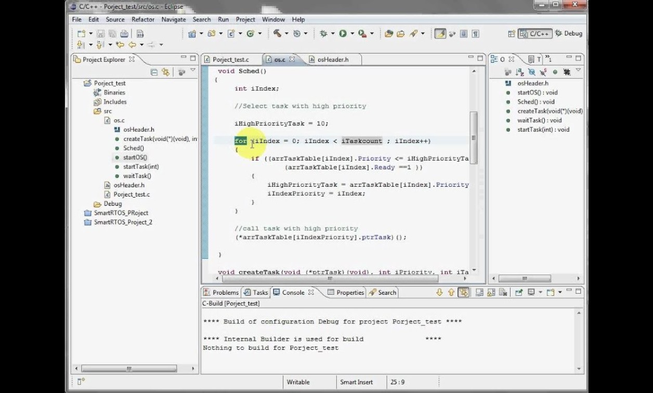653x393 pixels.
Task: Click Show Next console arrow icon
Action: [x=439, y=293]
